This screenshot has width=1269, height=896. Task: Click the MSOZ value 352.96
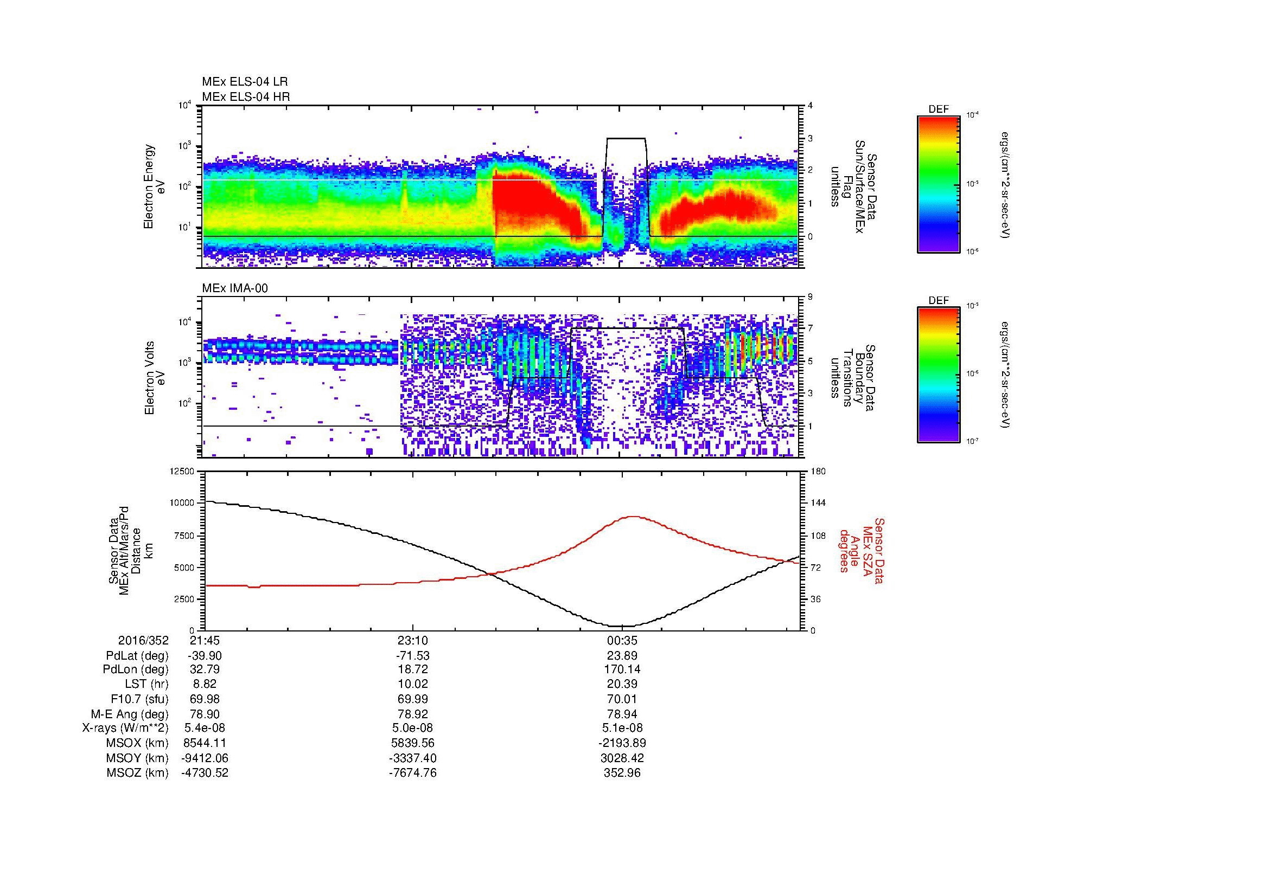(x=622, y=773)
